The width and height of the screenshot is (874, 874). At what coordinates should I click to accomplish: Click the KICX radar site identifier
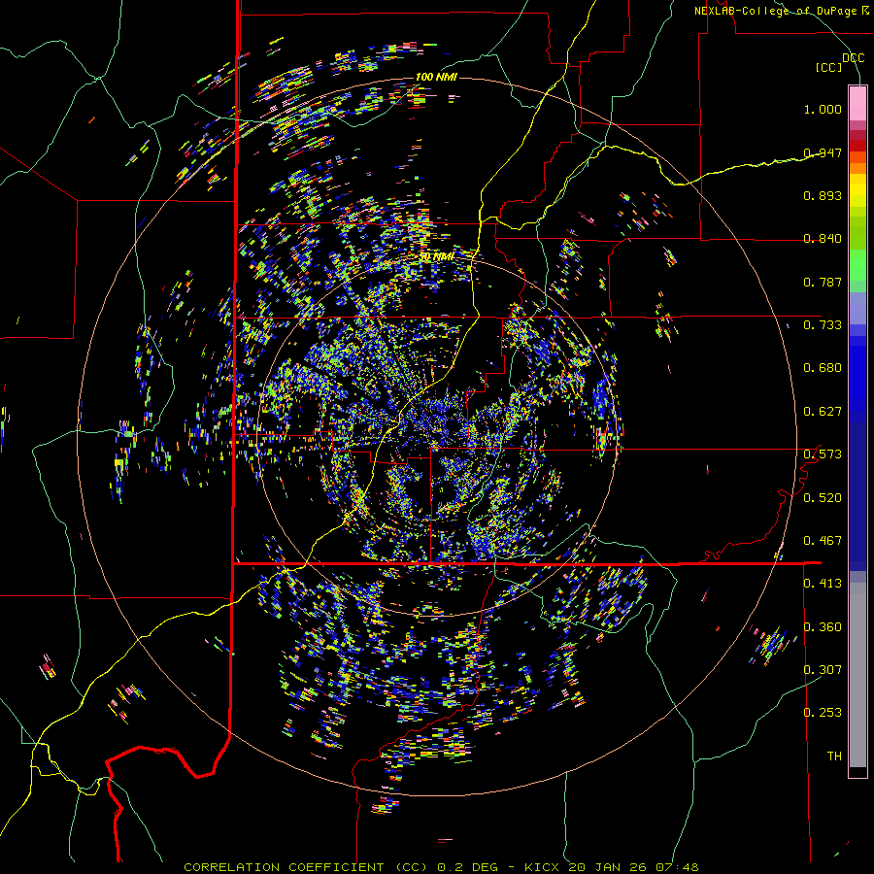[541, 867]
